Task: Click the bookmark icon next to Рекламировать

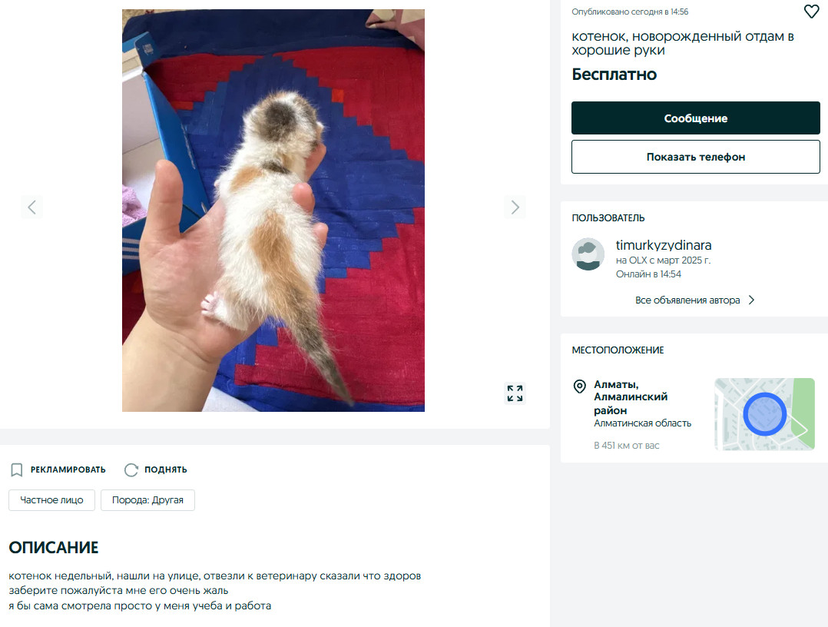Action: coord(17,469)
